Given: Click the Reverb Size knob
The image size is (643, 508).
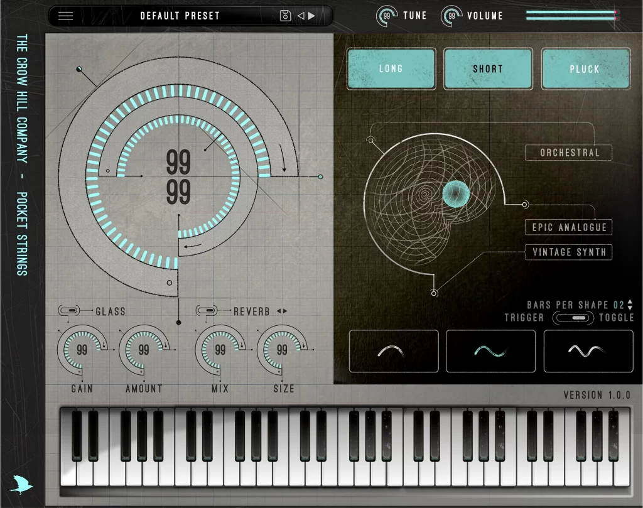Looking at the screenshot, I should click(283, 350).
